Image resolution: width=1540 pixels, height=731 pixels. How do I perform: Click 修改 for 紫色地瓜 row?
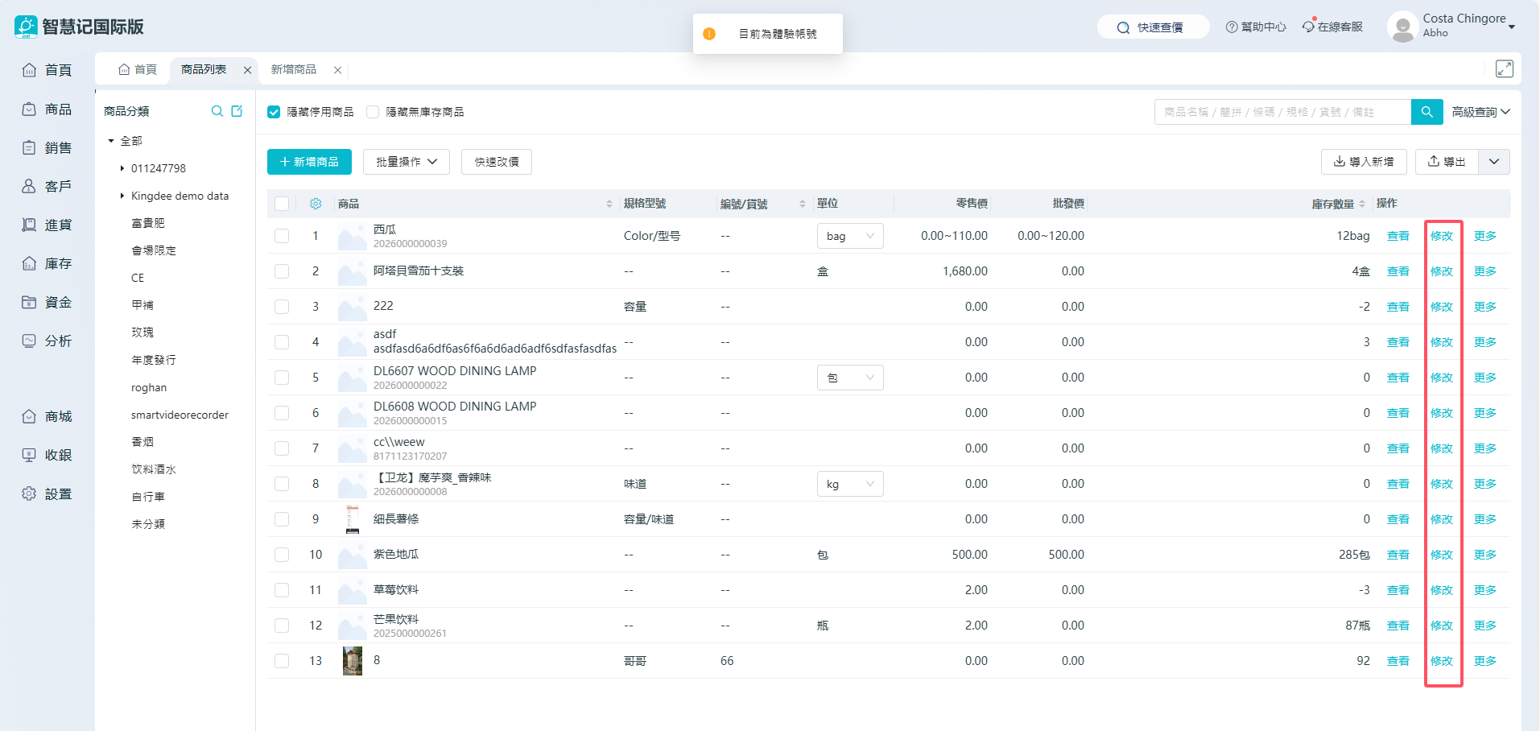coord(1441,555)
